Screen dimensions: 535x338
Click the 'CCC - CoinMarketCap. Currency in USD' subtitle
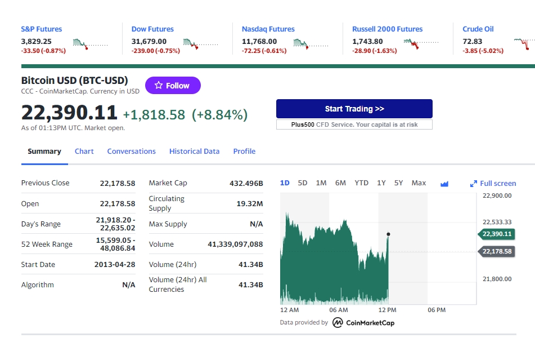click(80, 91)
